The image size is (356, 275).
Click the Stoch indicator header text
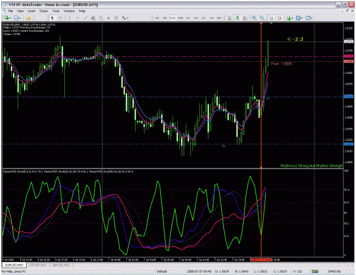(x=68, y=172)
